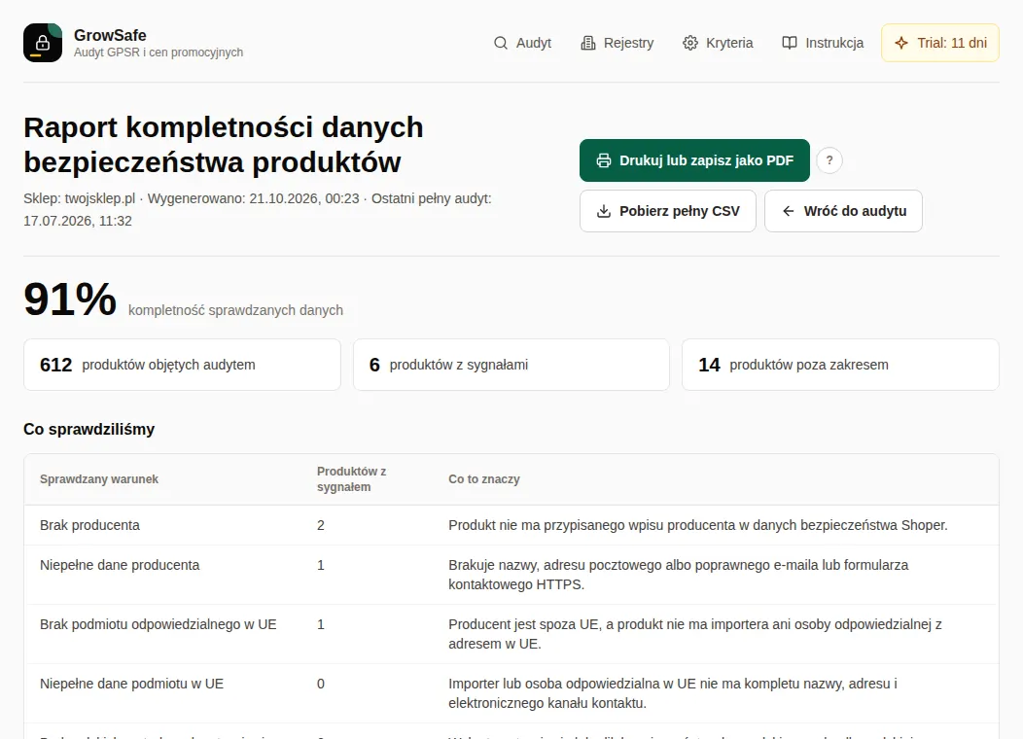Click the 6 produktów z sygnałami card
1023x739 pixels.
511,365
